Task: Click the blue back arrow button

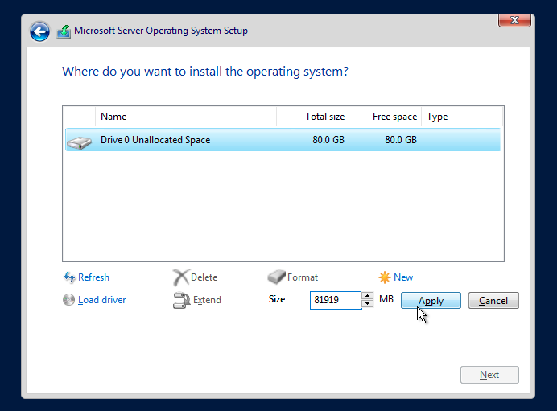Action: click(39, 31)
